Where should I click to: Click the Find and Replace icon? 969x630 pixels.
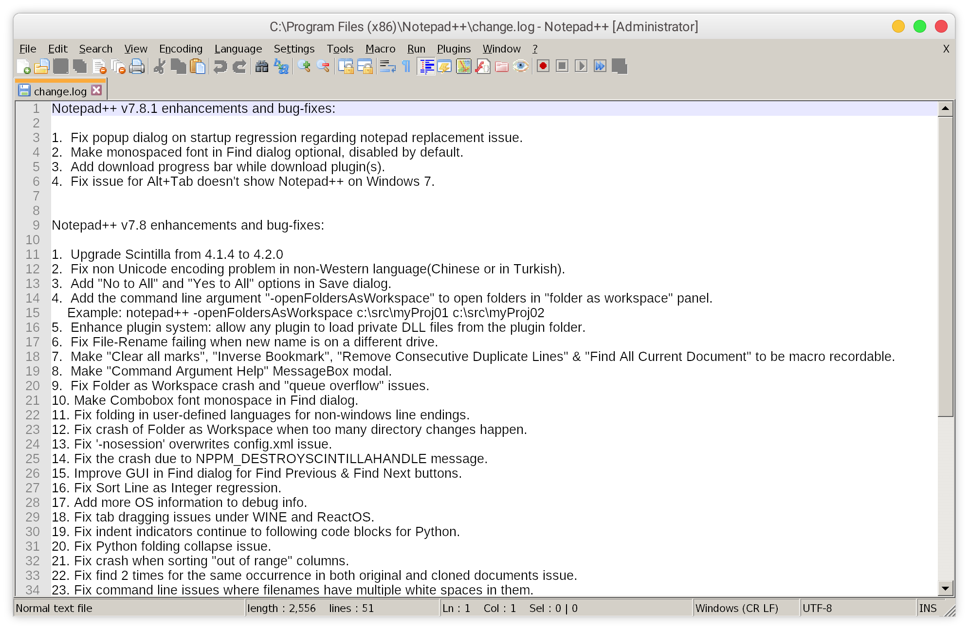coord(281,66)
